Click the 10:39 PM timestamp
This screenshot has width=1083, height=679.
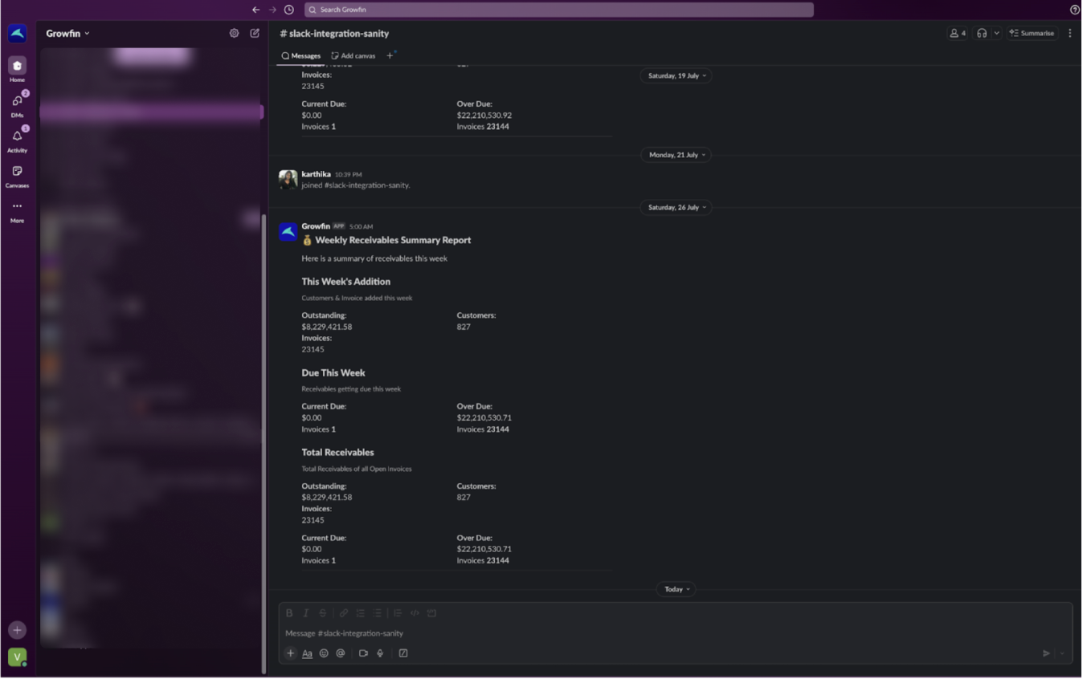click(x=349, y=175)
